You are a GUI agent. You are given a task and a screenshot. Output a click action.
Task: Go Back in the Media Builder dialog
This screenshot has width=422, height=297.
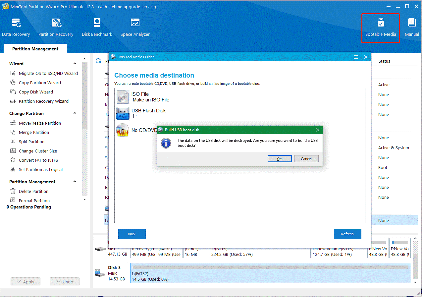pos(132,234)
